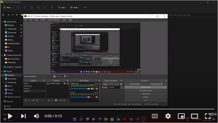Open the Scene Collection menu
Viewport: 218px width, 123px height.
pos(54,20)
